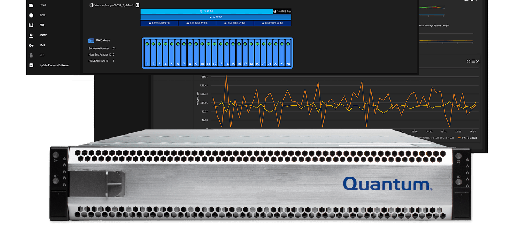Click the Update Platform Software link
The image size is (520, 233).
tap(54, 65)
